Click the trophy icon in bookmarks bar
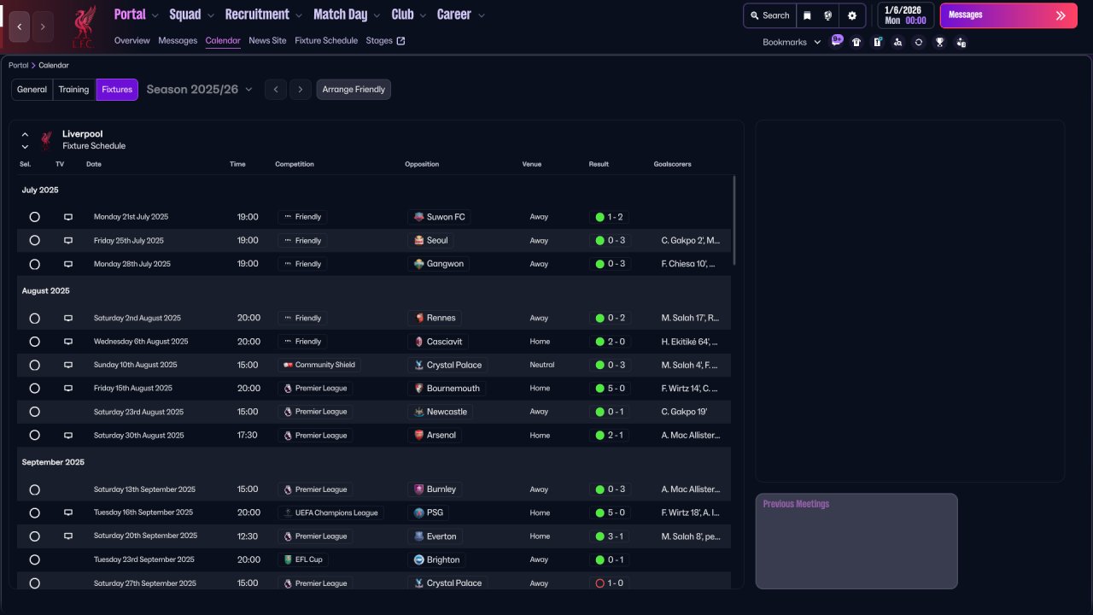This screenshot has height=615, width=1093. pos(939,42)
